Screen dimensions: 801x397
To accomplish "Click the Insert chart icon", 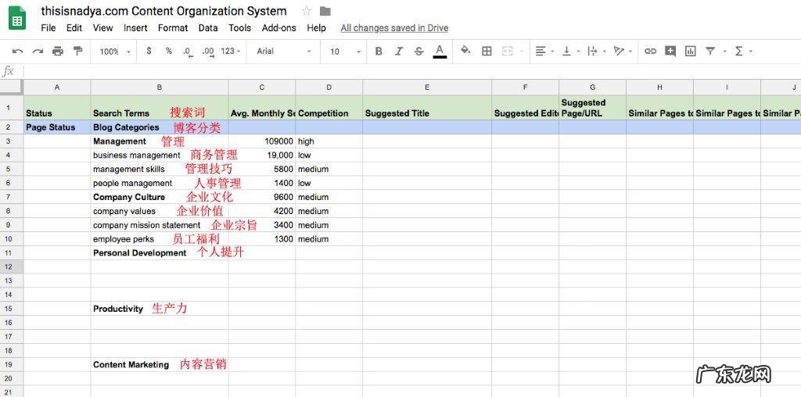I will [690, 51].
